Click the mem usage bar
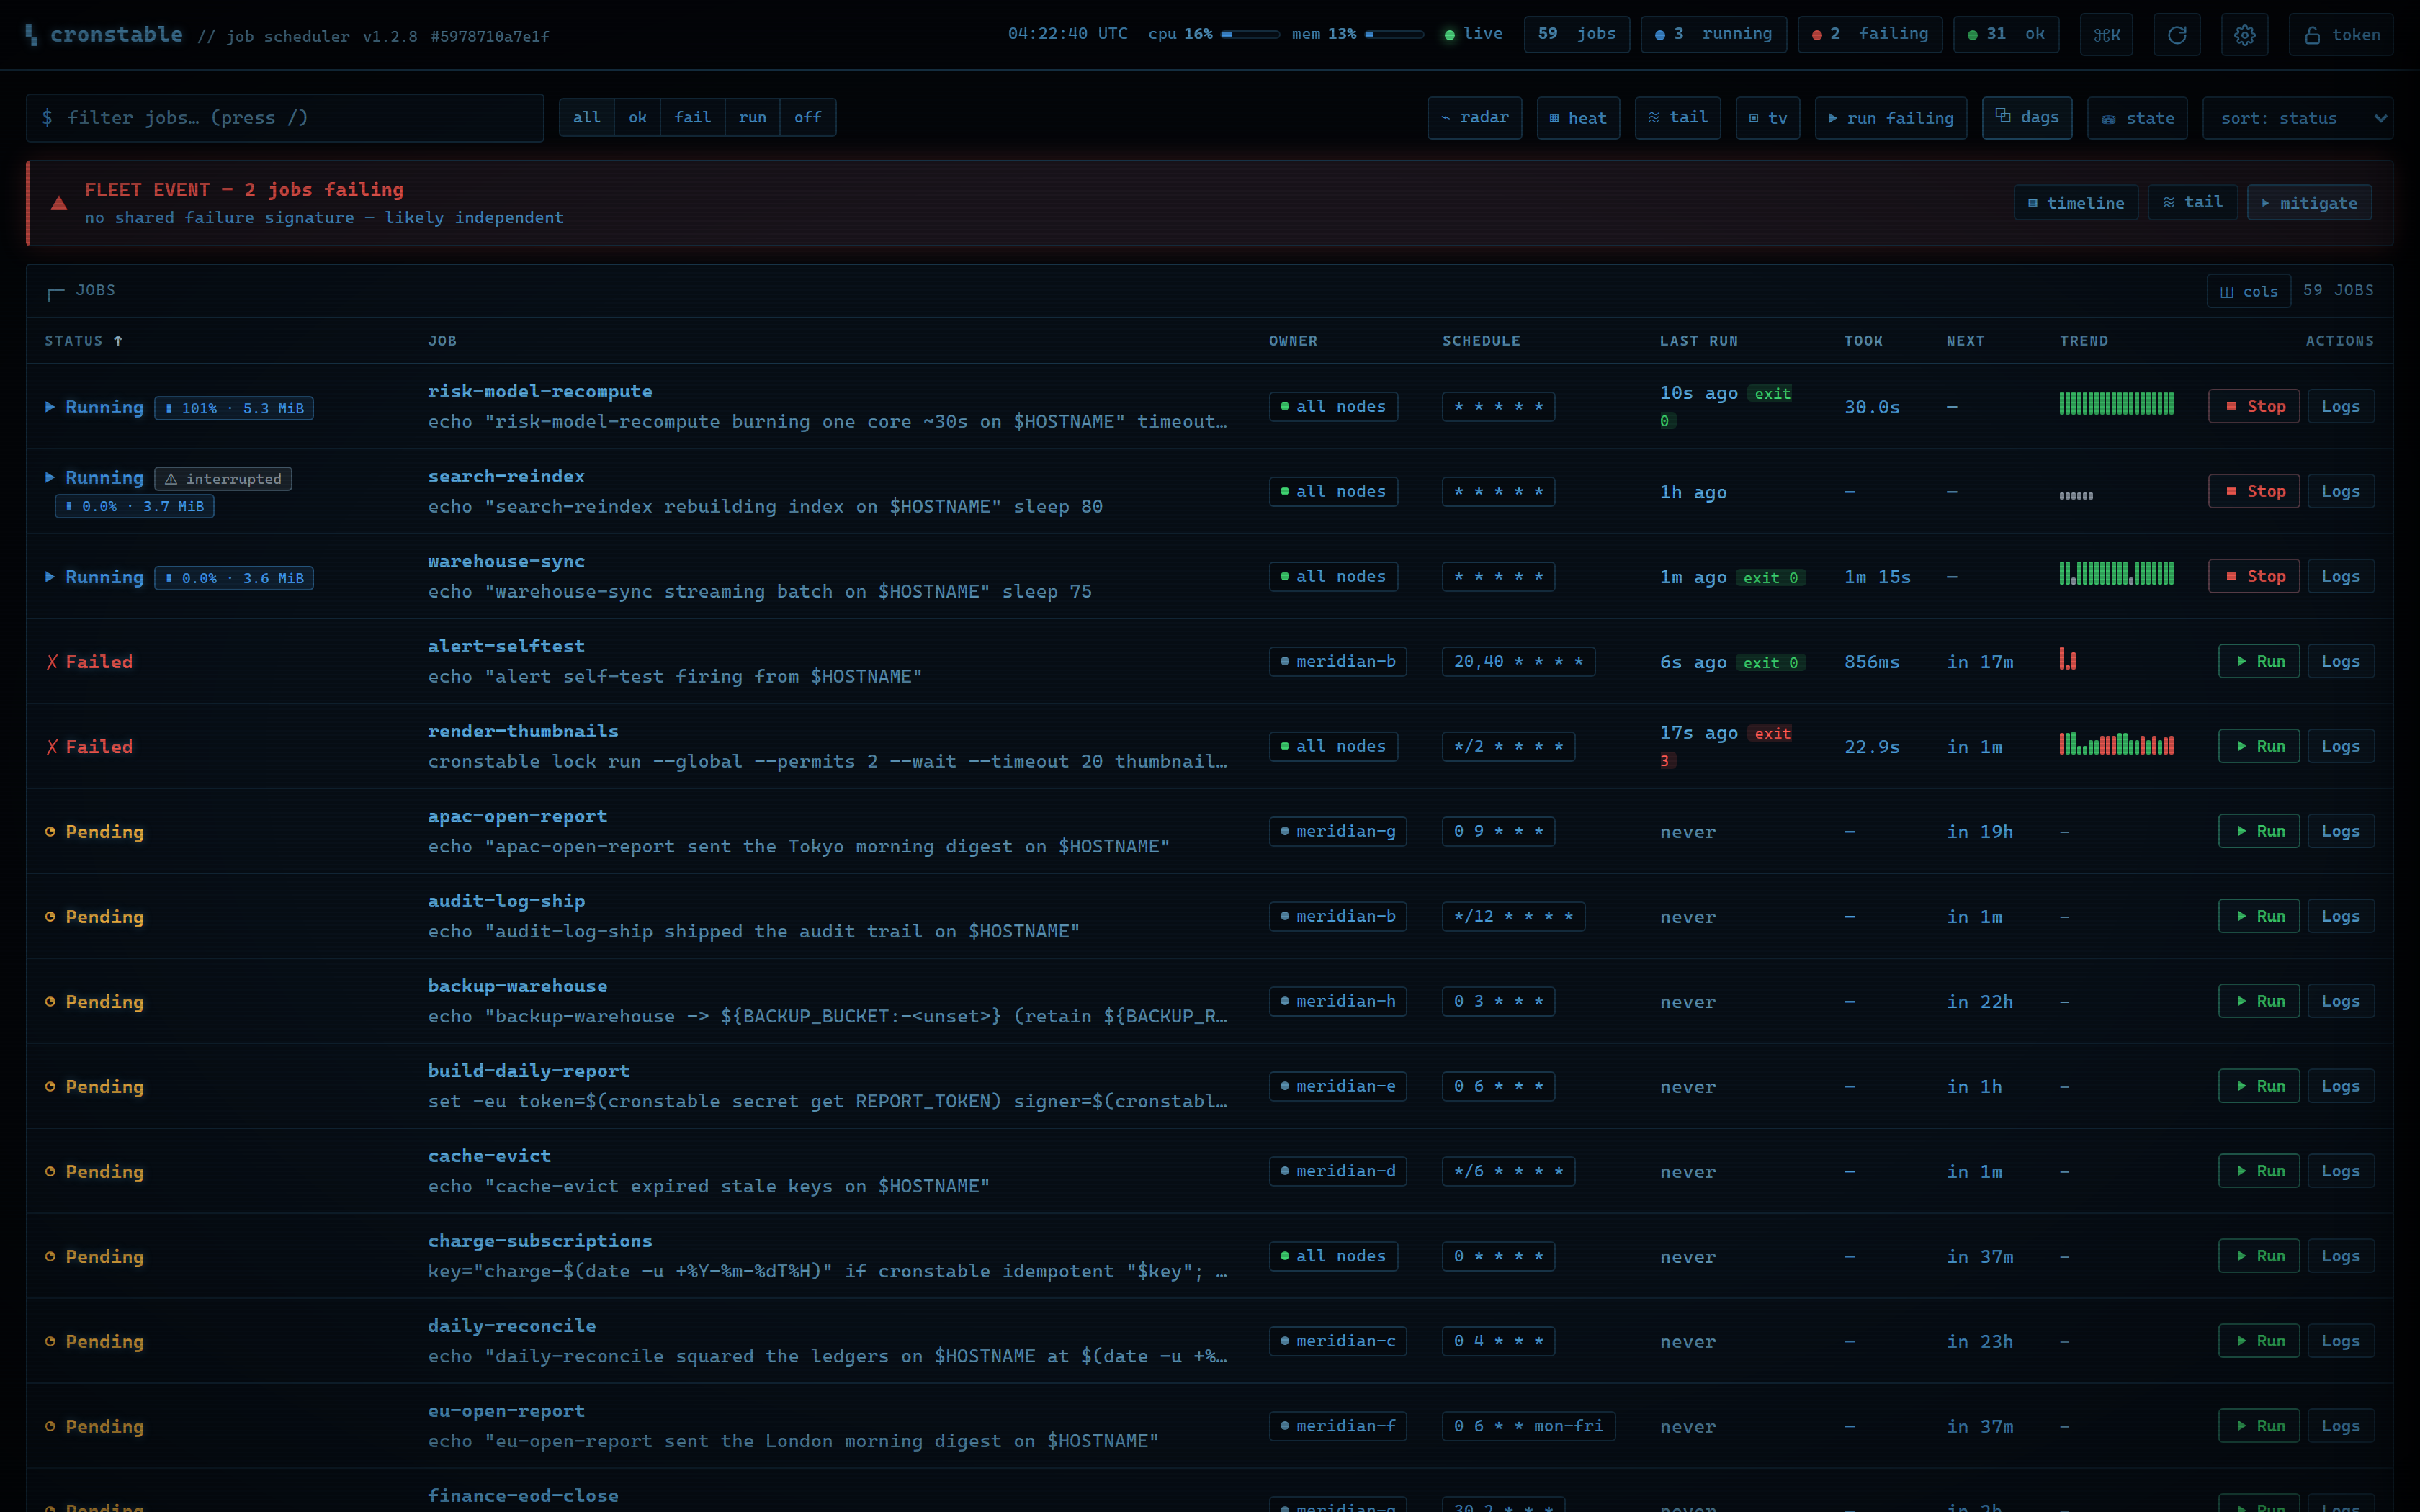 coord(1394,34)
